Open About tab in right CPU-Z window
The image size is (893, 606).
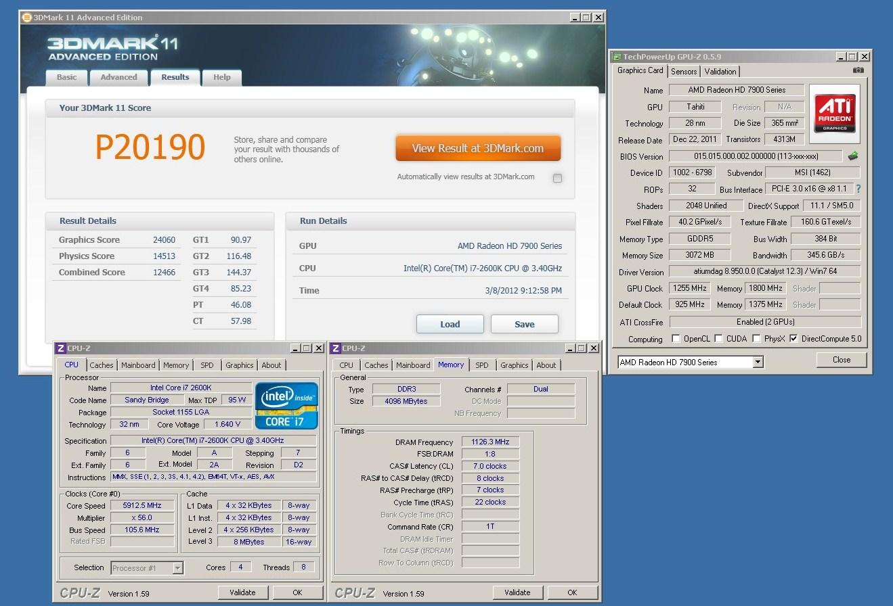click(x=546, y=365)
